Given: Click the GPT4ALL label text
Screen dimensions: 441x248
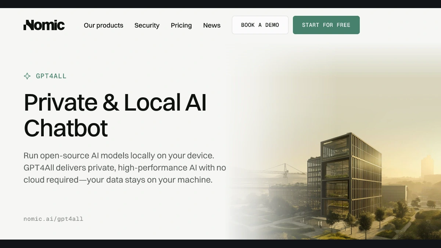Looking at the screenshot, I should (51, 76).
